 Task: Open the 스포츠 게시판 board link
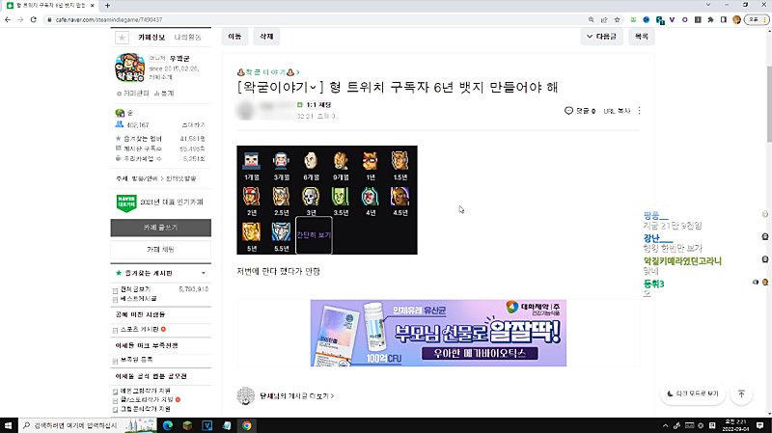(x=139, y=329)
